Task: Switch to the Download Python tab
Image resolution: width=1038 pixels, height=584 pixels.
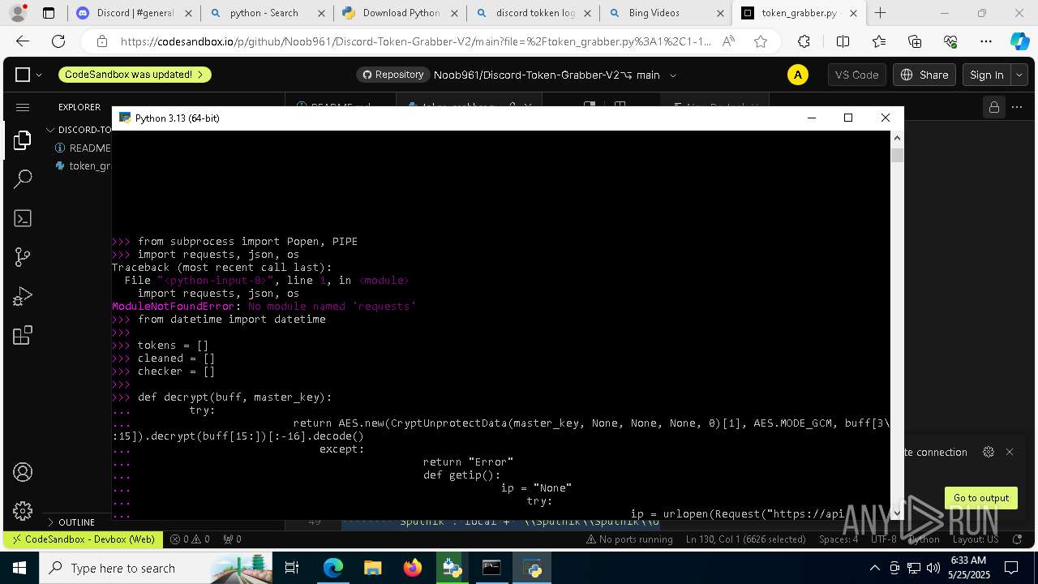Action: point(399,13)
